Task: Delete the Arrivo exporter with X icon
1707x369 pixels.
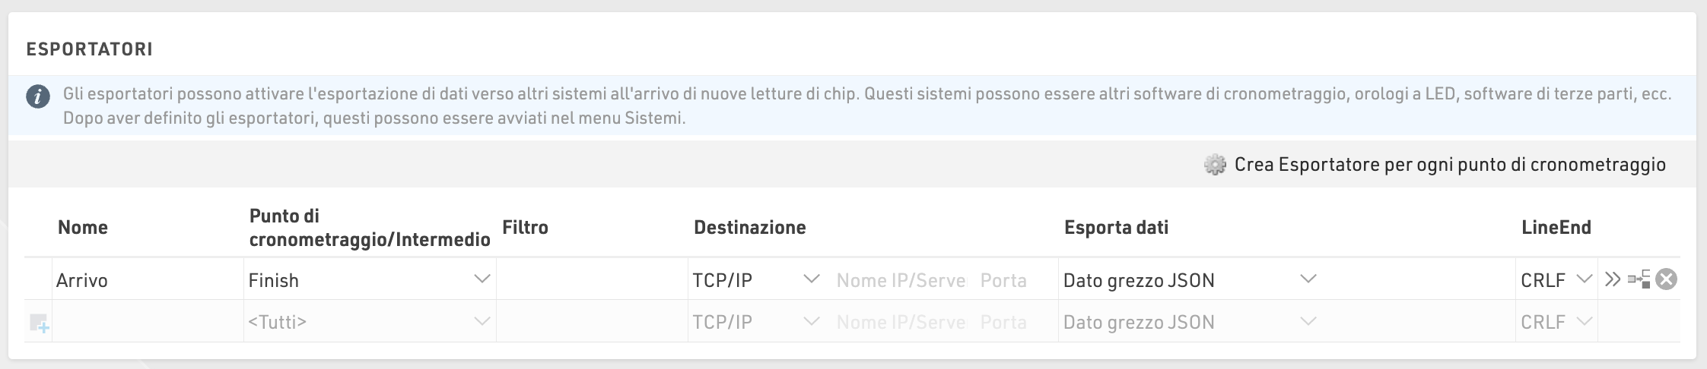Action: click(x=1666, y=279)
